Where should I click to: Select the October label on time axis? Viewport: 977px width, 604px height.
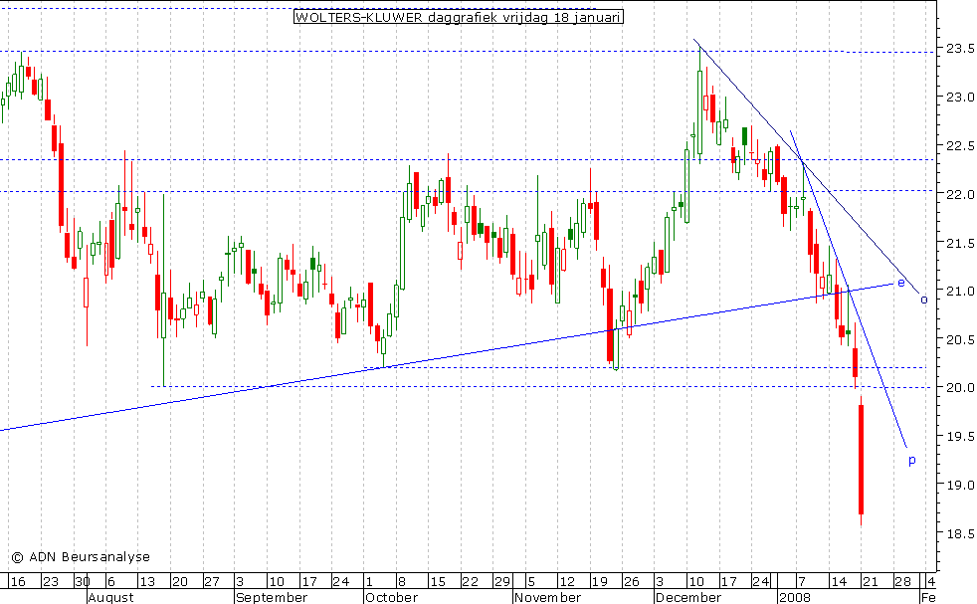coord(391,597)
